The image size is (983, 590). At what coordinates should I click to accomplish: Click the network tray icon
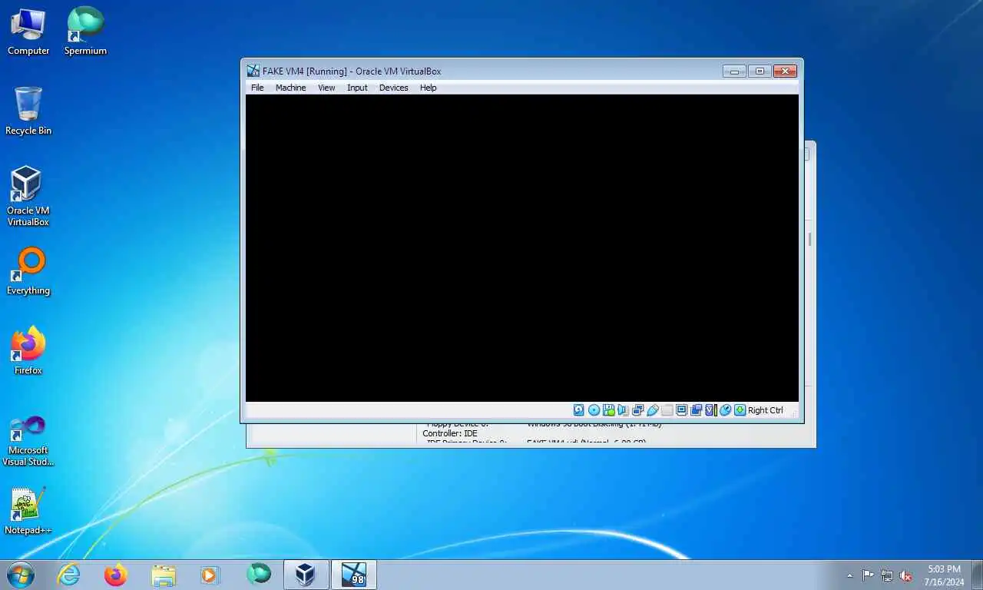click(x=887, y=575)
